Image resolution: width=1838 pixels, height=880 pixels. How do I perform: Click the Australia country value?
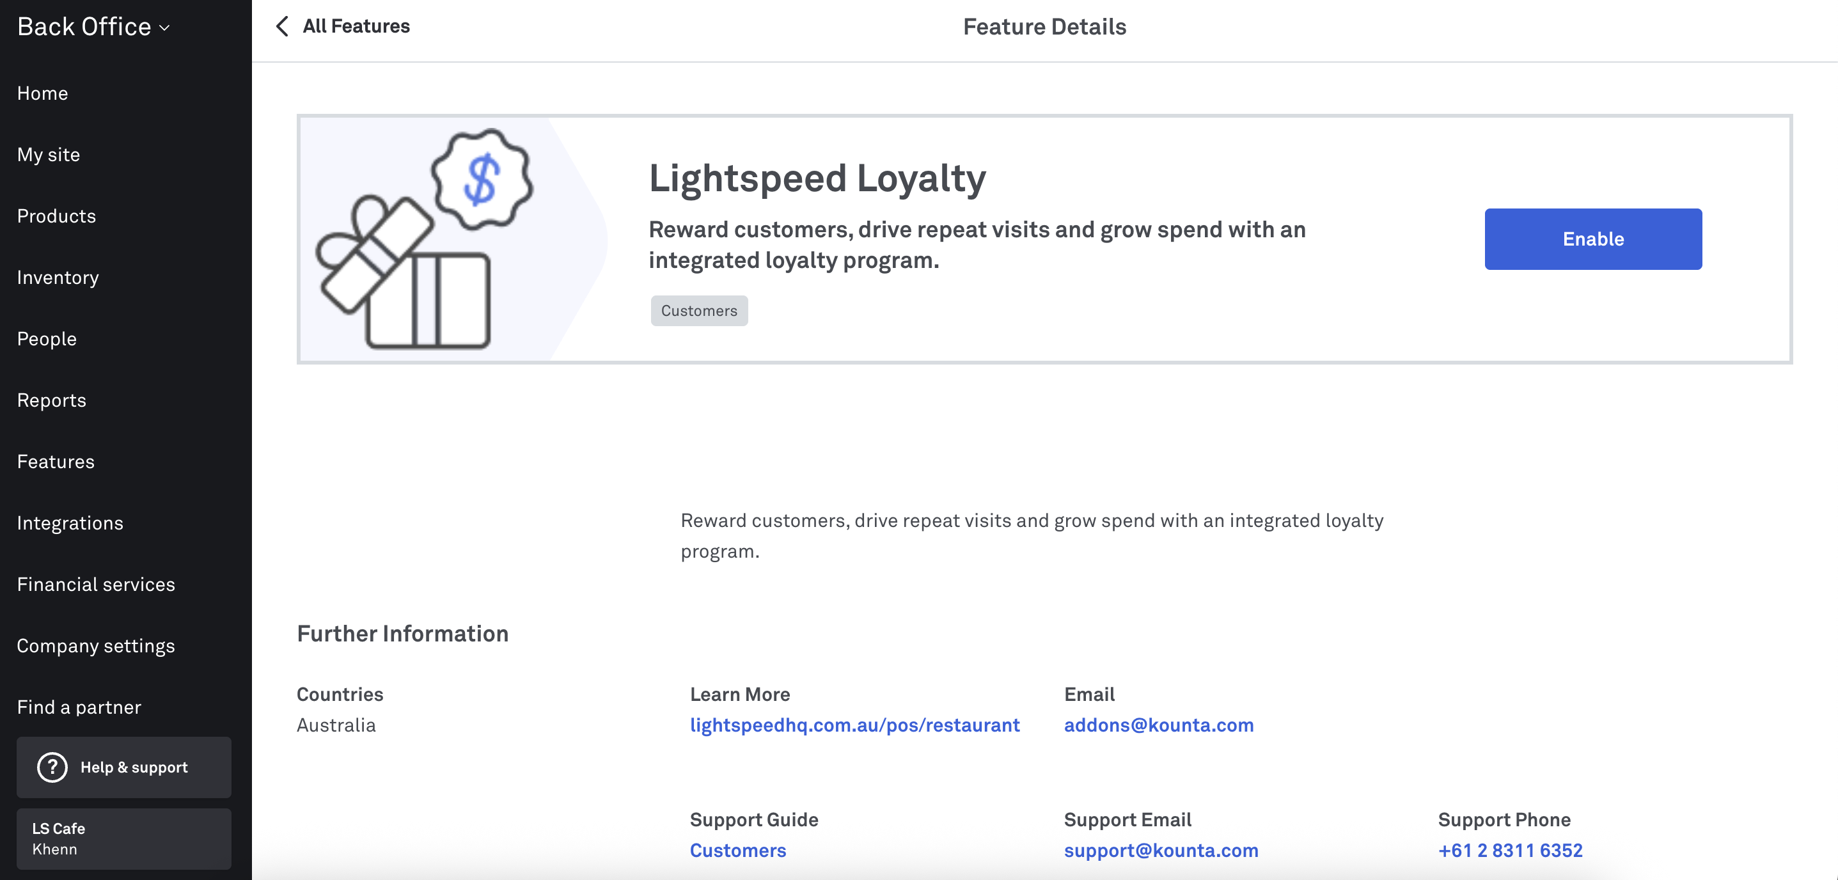pyautogui.click(x=336, y=725)
